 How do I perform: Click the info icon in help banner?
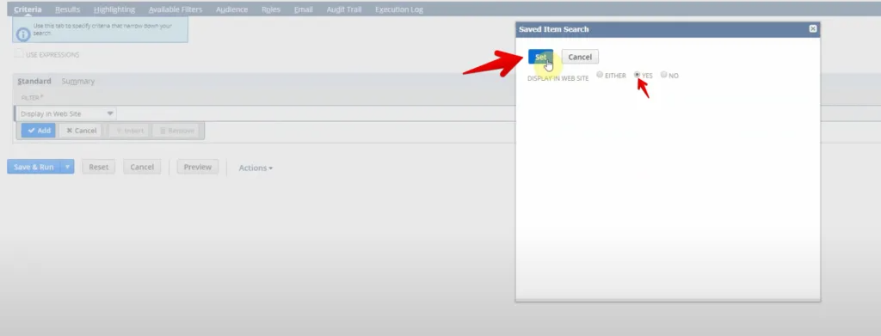23,34
